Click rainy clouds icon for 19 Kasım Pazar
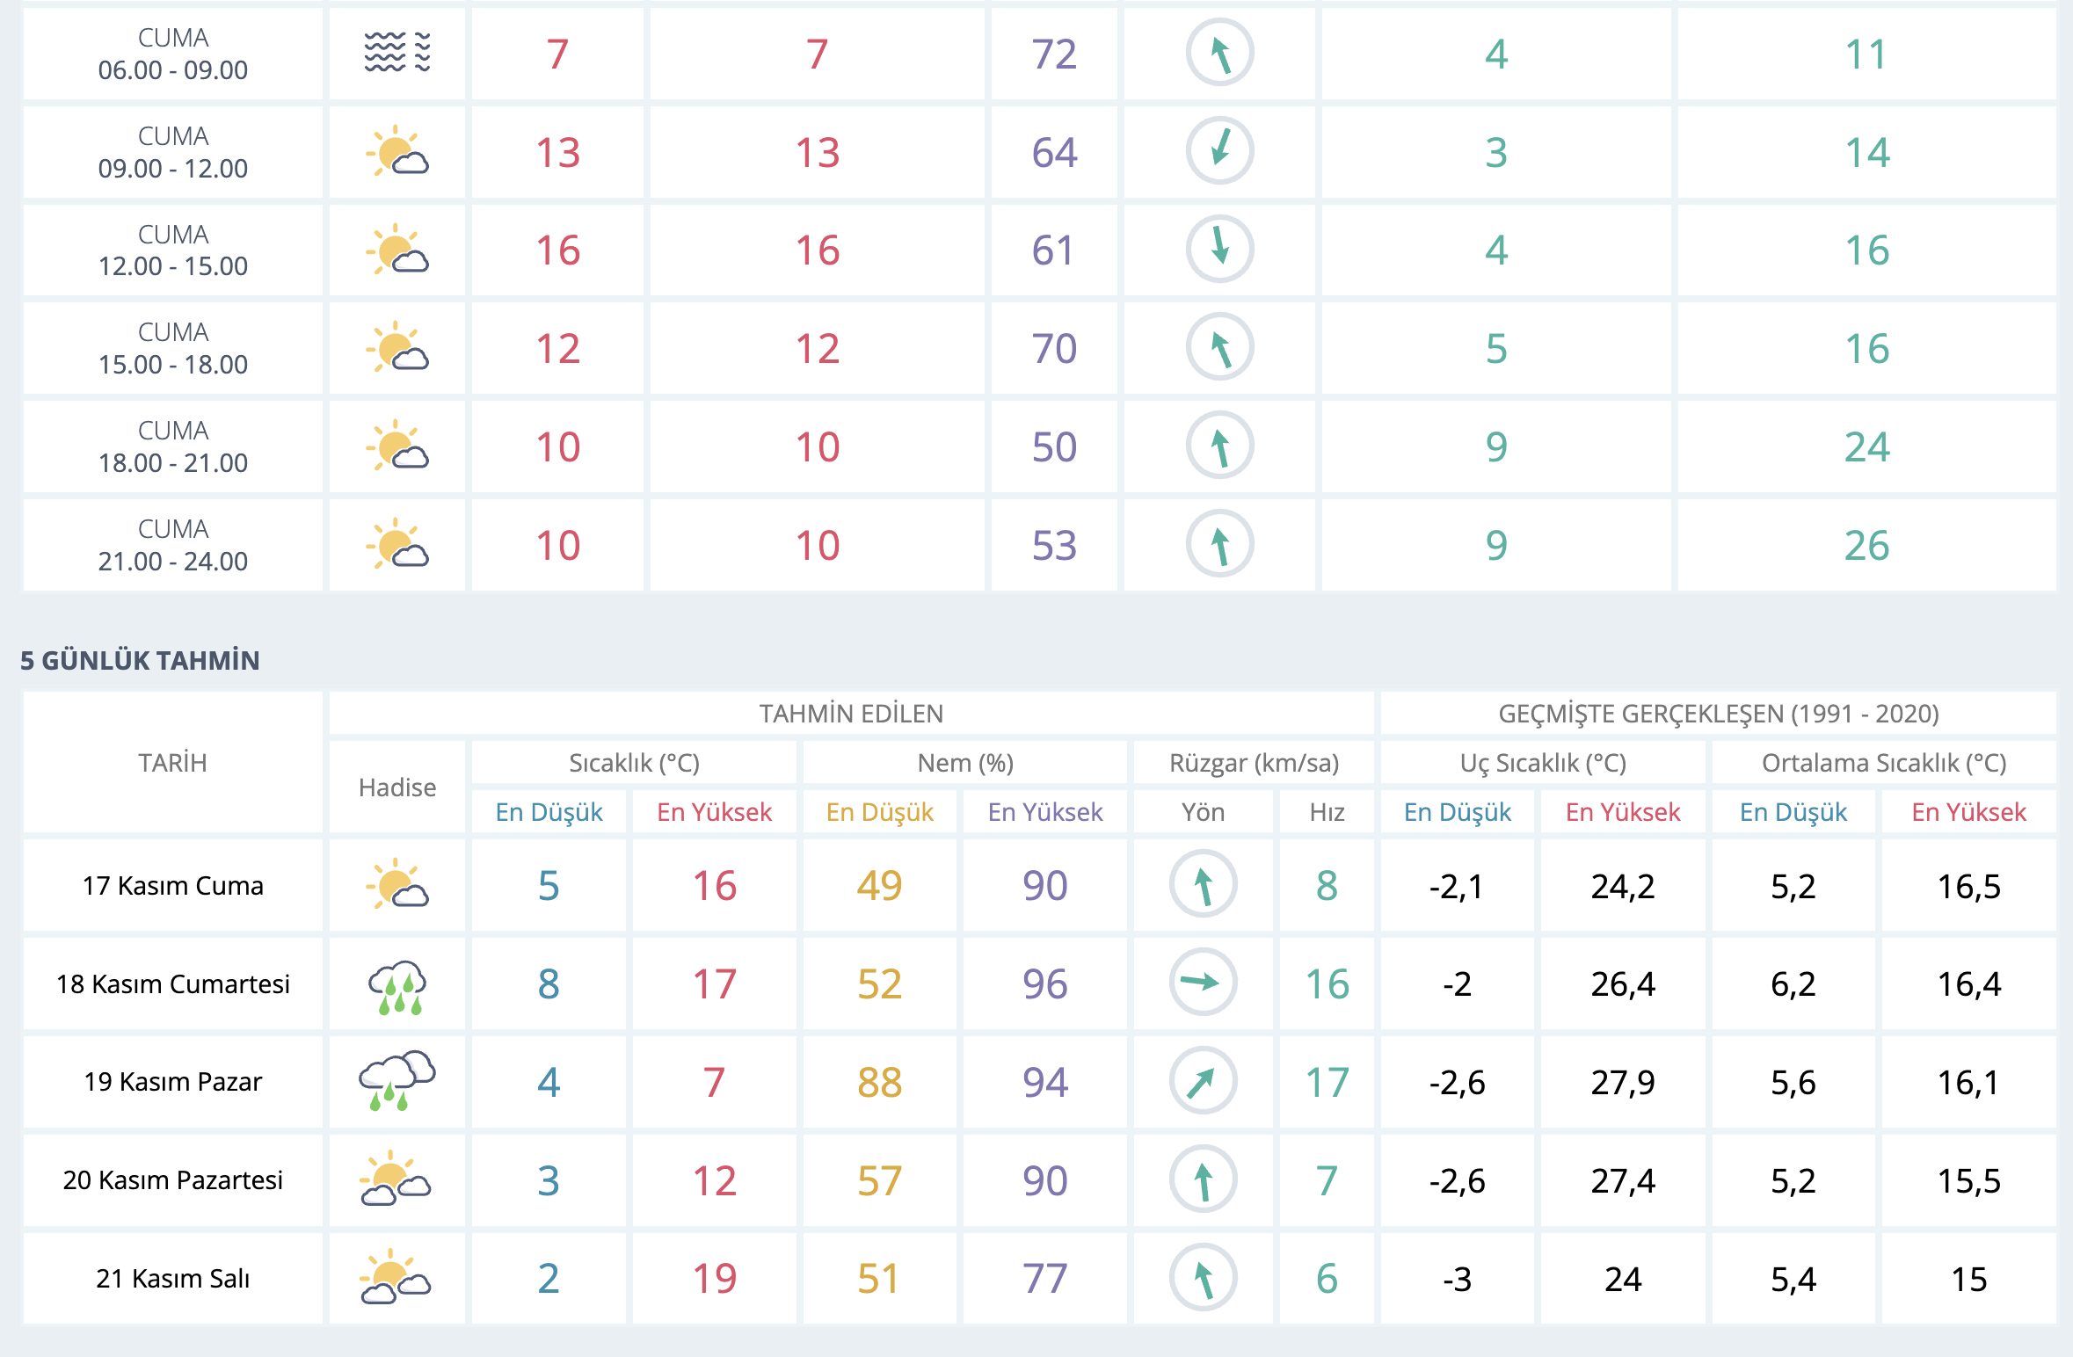2073x1357 pixels. click(x=397, y=1081)
